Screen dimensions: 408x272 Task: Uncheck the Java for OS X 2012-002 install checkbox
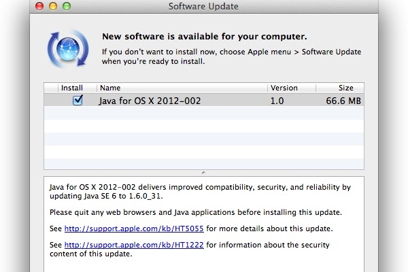point(78,100)
